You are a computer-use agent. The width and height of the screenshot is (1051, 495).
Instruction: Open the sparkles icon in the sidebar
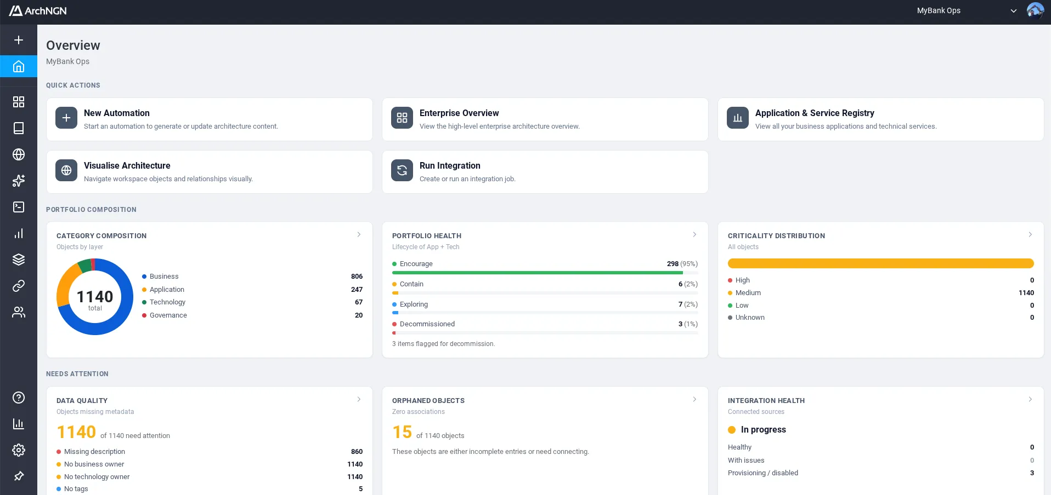pos(19,181)
